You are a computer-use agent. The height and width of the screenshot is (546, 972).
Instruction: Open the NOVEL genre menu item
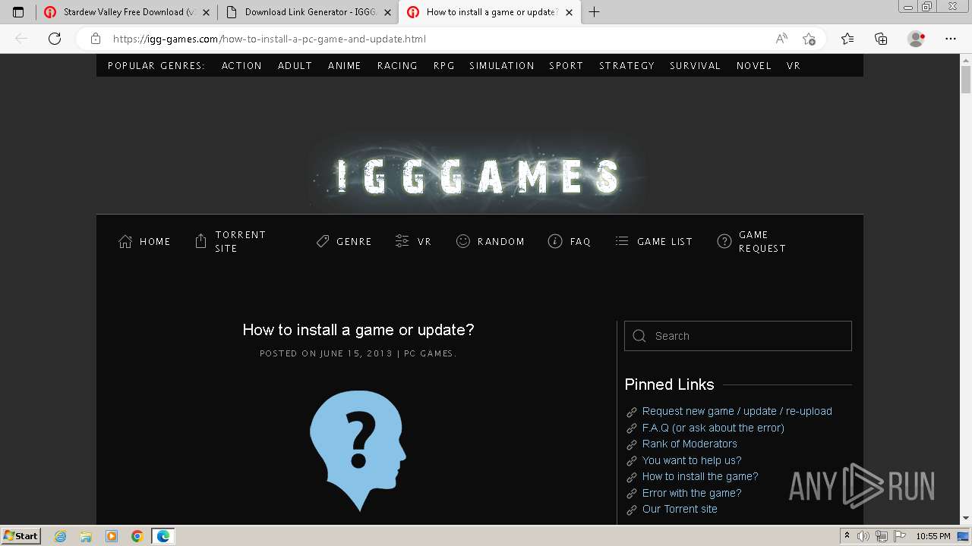(753, 66)
